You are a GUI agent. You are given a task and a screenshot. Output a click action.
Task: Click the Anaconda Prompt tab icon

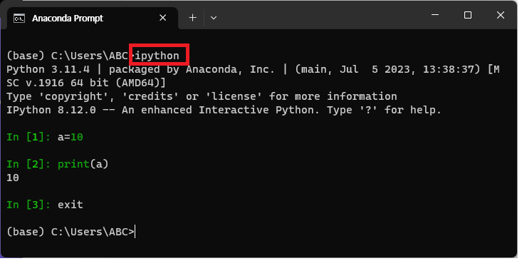(x=19, y=19)
